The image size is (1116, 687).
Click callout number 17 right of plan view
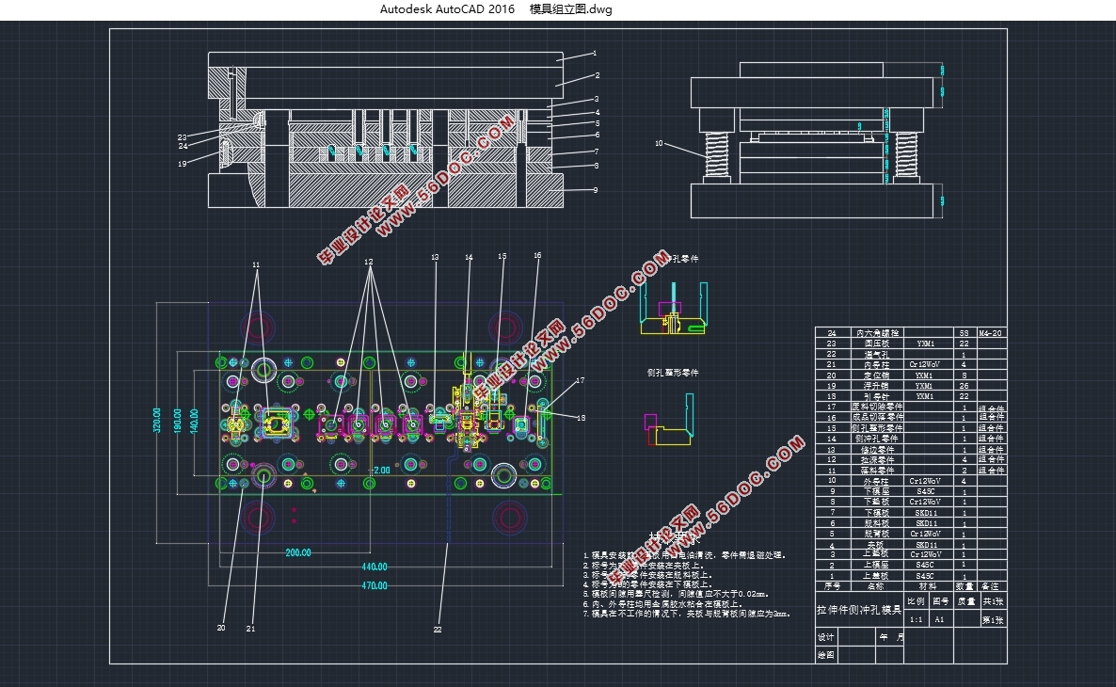tap(580, 381)
